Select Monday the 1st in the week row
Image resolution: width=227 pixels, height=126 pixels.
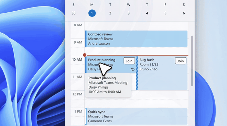[92, 13]
